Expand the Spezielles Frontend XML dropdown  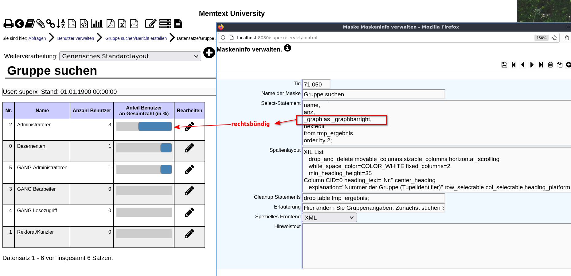tap(329, 217)
